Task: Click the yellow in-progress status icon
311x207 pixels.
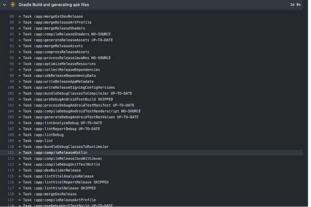Action: (x=13, y=5)
